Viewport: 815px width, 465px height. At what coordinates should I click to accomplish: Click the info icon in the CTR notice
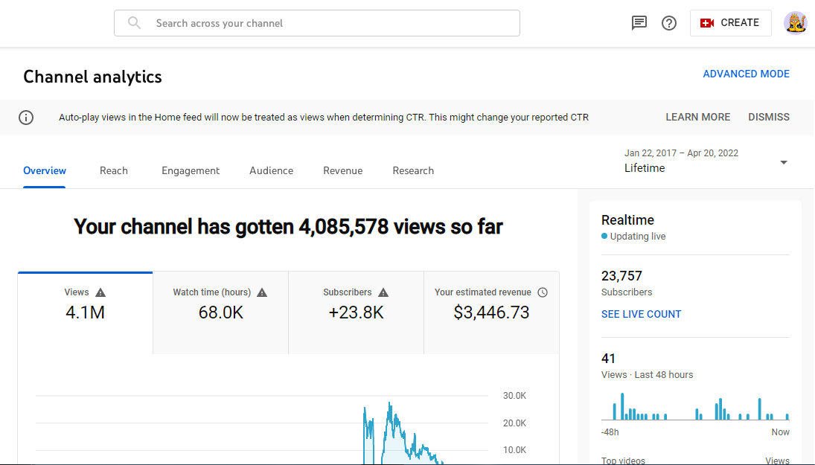[26, 118]
